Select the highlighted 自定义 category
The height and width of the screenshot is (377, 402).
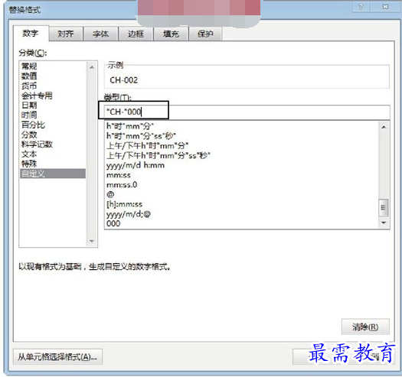[x=53, y=174]
